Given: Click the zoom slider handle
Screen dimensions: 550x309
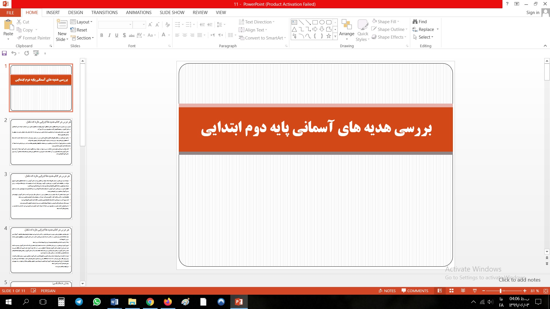Looking at the screenshot, I should tap(500, 291).
